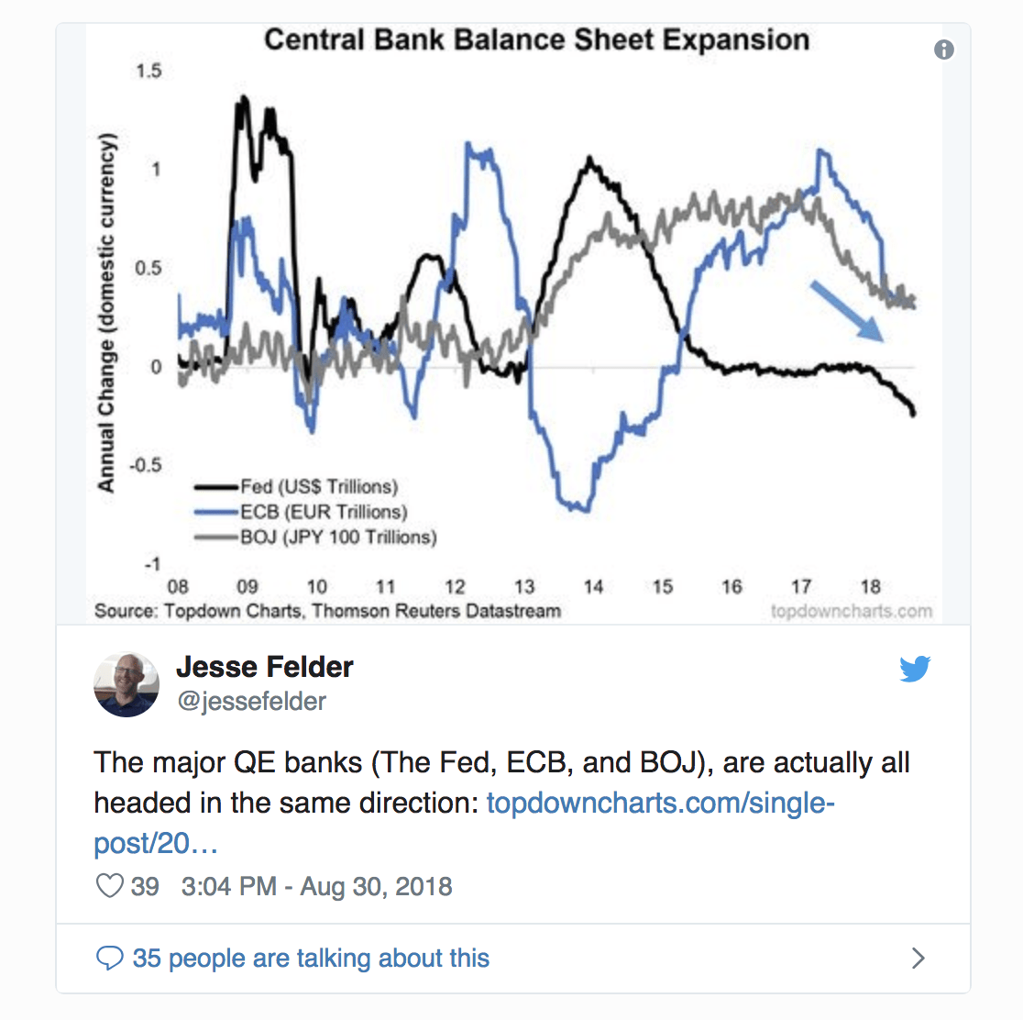This screenshot has height=1020, width=1023.
Task: View '35 people are talking about this'
Action: [x=311, y=958]
